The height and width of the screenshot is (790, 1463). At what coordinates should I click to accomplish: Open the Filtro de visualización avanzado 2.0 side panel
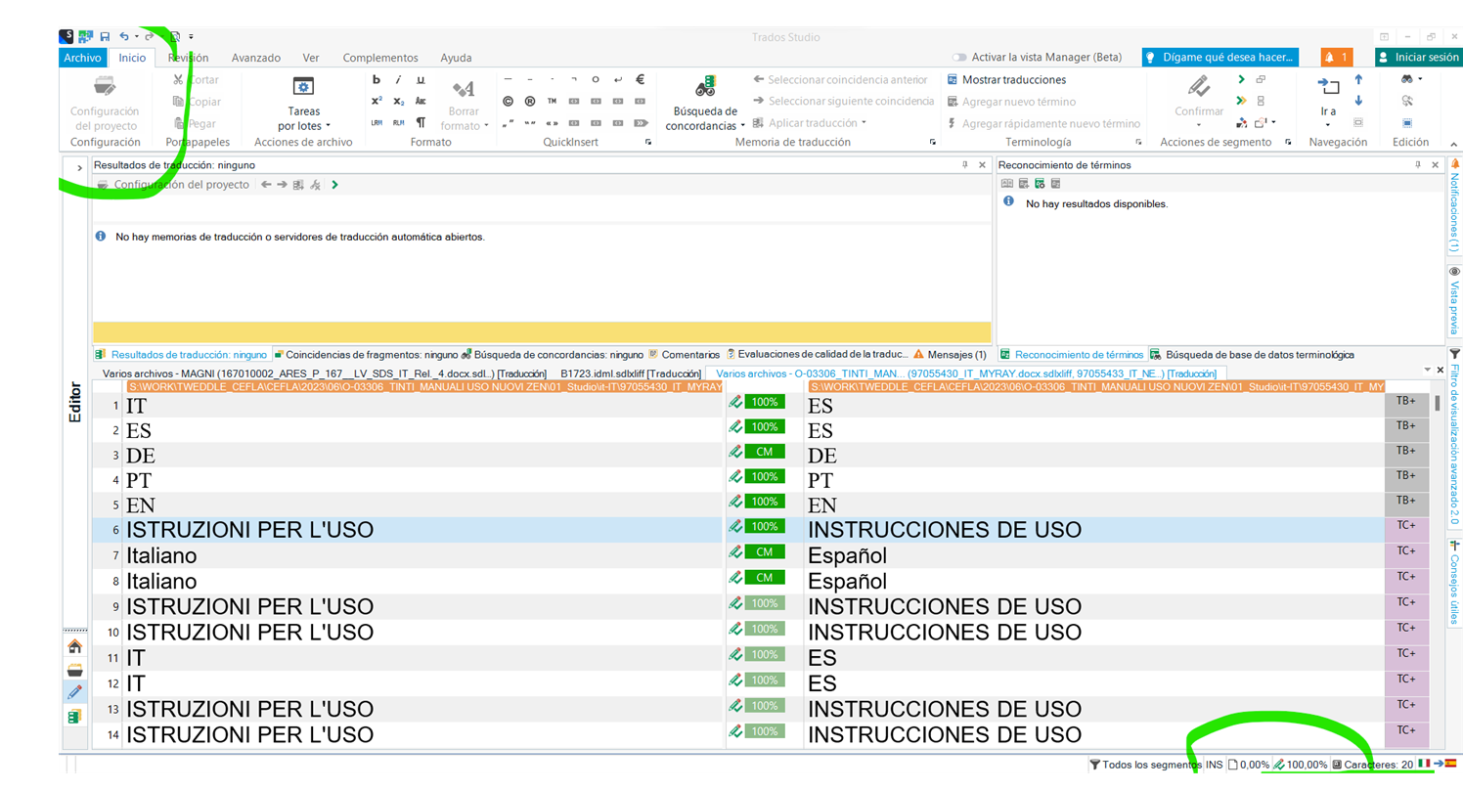tap(1454, 436)
